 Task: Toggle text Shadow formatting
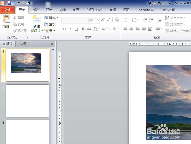(83, 29)
